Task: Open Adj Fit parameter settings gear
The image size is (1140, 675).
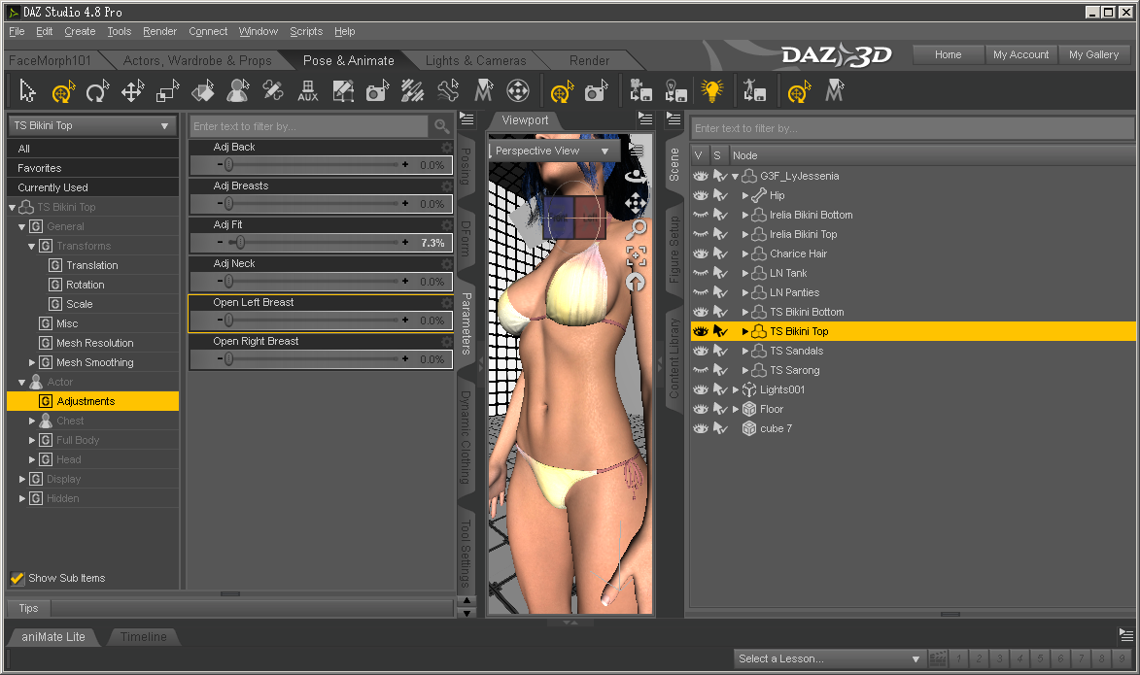Action: click(446, 225)
